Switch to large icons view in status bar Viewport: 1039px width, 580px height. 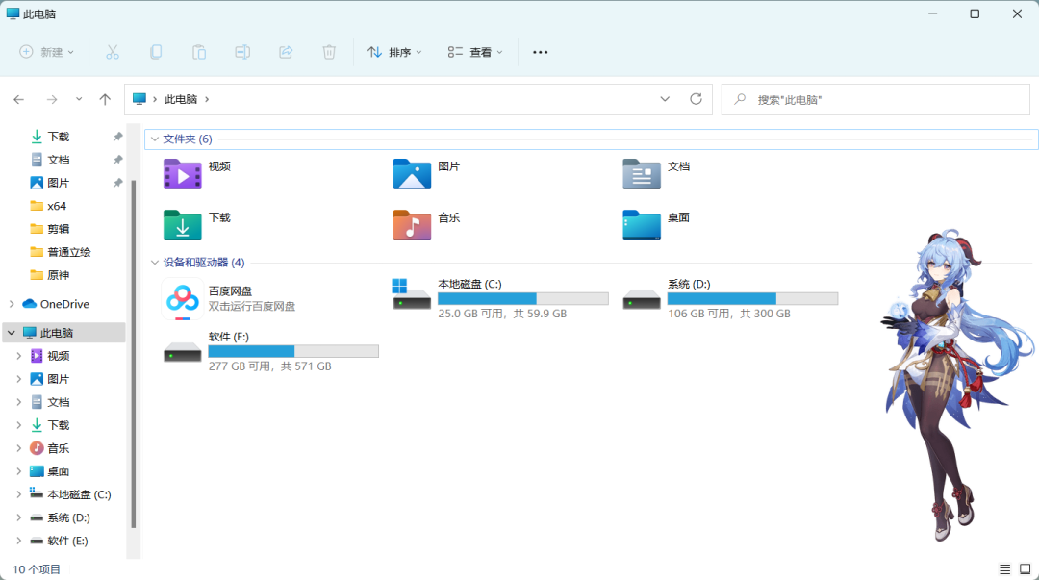[x=1026, y=569]
